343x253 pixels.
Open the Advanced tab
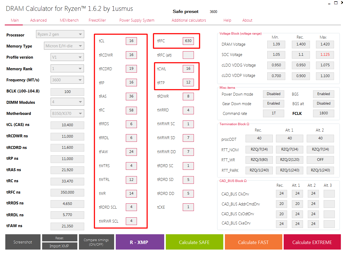point(38,20)
